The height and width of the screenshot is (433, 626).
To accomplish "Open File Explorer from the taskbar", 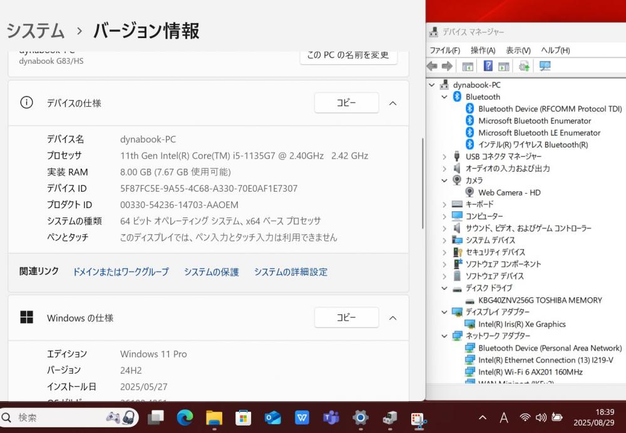I will tap(214, 417).
